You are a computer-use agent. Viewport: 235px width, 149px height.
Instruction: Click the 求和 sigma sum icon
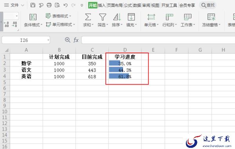[88, 17]
